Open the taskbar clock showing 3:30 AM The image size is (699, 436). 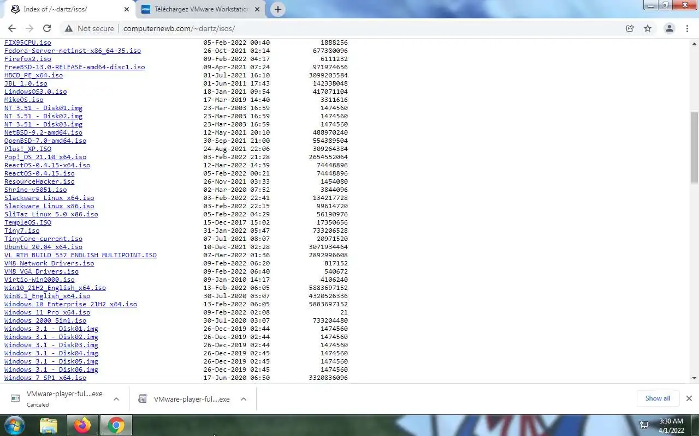tap(671, 425)
